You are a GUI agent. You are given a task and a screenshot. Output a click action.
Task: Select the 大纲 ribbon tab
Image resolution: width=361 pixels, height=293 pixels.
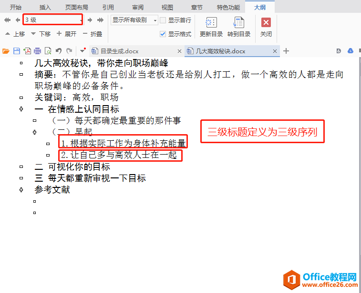click(260, 7)
